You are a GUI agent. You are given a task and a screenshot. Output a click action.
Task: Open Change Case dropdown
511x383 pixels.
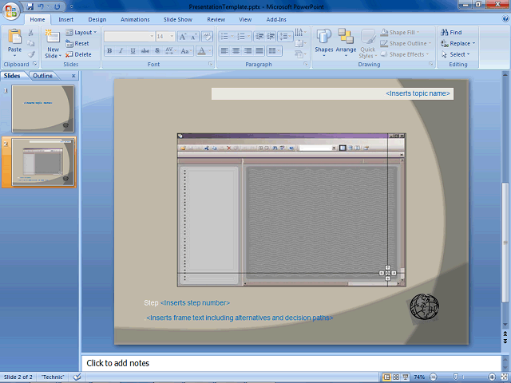click(185, 51)
